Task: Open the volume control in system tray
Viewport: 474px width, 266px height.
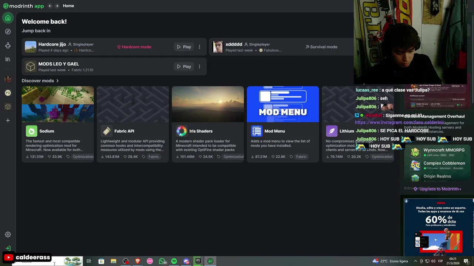Action: point(433,261)
